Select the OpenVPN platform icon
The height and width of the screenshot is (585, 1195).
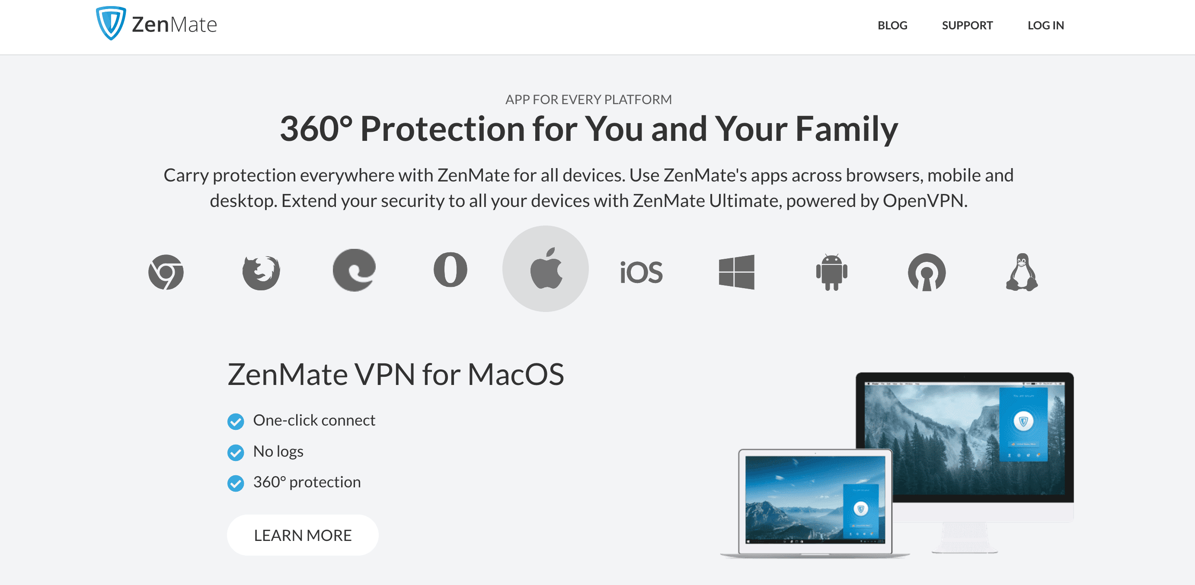[927, 272]
